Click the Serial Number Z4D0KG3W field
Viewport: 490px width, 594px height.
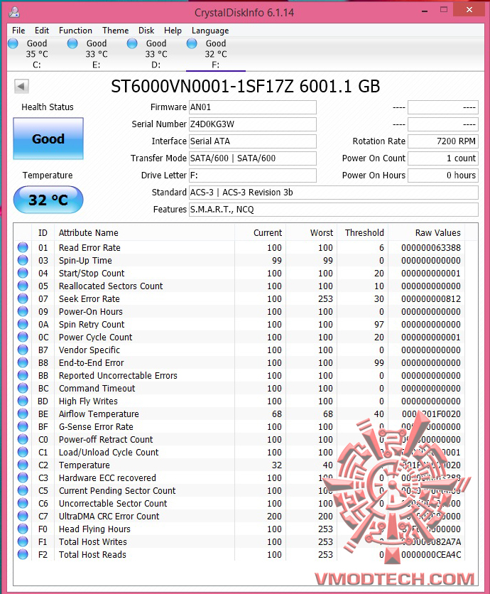(x=253, y=124)
